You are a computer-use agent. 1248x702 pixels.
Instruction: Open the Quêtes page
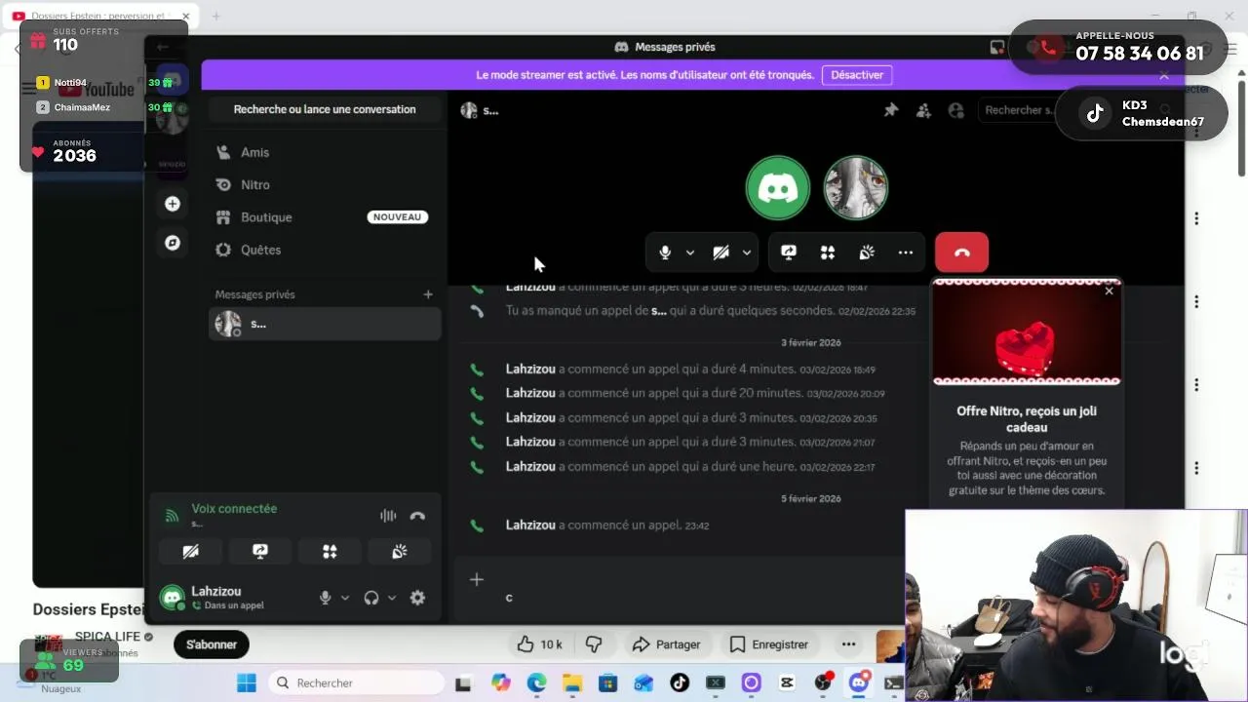point(325,250)
